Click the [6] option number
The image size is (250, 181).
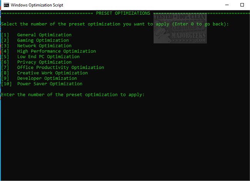point(5,62)
